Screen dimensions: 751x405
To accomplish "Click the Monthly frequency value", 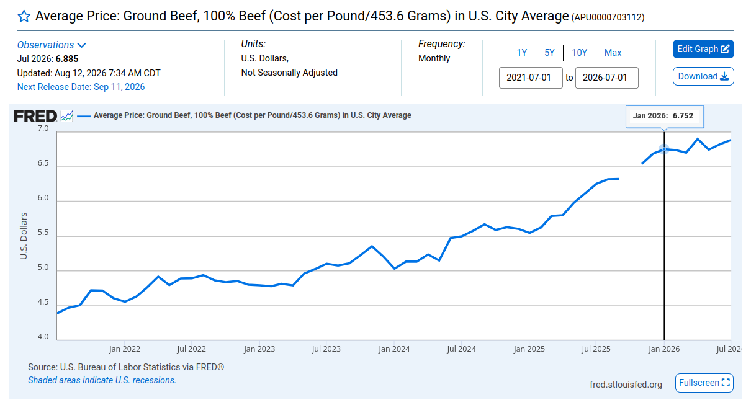I will coord(434,58).
